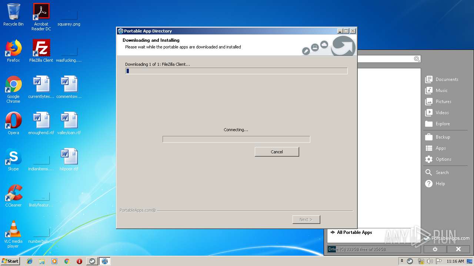Select Explore in PortableApps menu

[x=438, y=124]
